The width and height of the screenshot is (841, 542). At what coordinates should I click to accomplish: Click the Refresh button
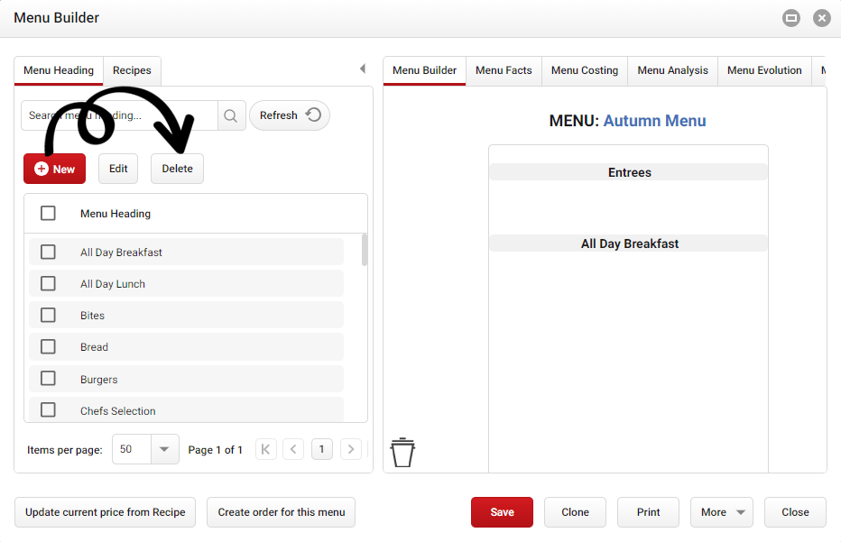290,115
